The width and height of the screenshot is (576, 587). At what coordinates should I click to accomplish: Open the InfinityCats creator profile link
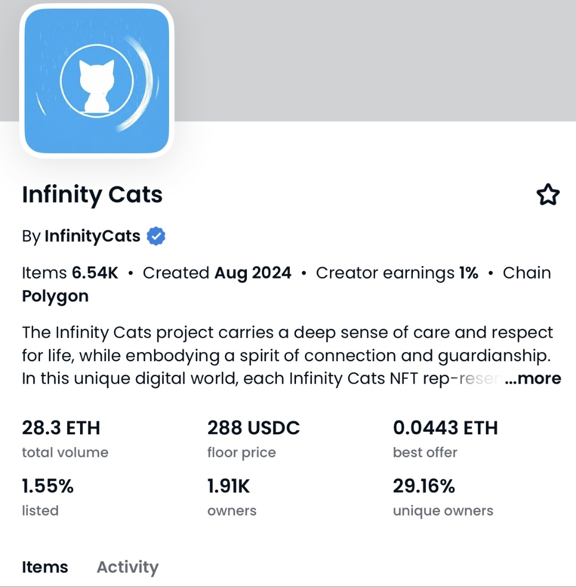click(x=92, y=236)
